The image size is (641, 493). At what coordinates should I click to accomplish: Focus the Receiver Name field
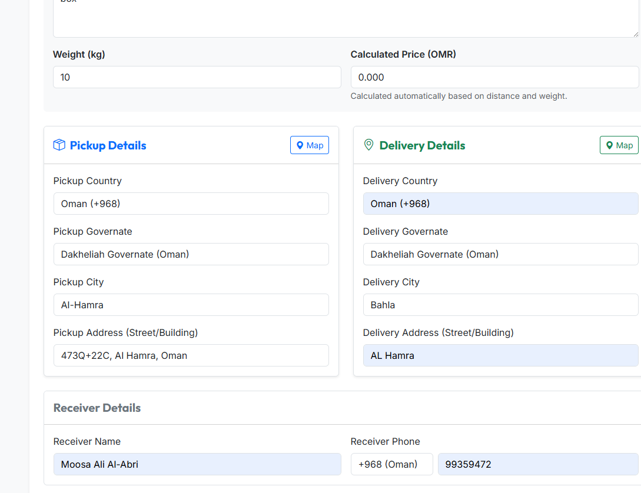[197, 464]
